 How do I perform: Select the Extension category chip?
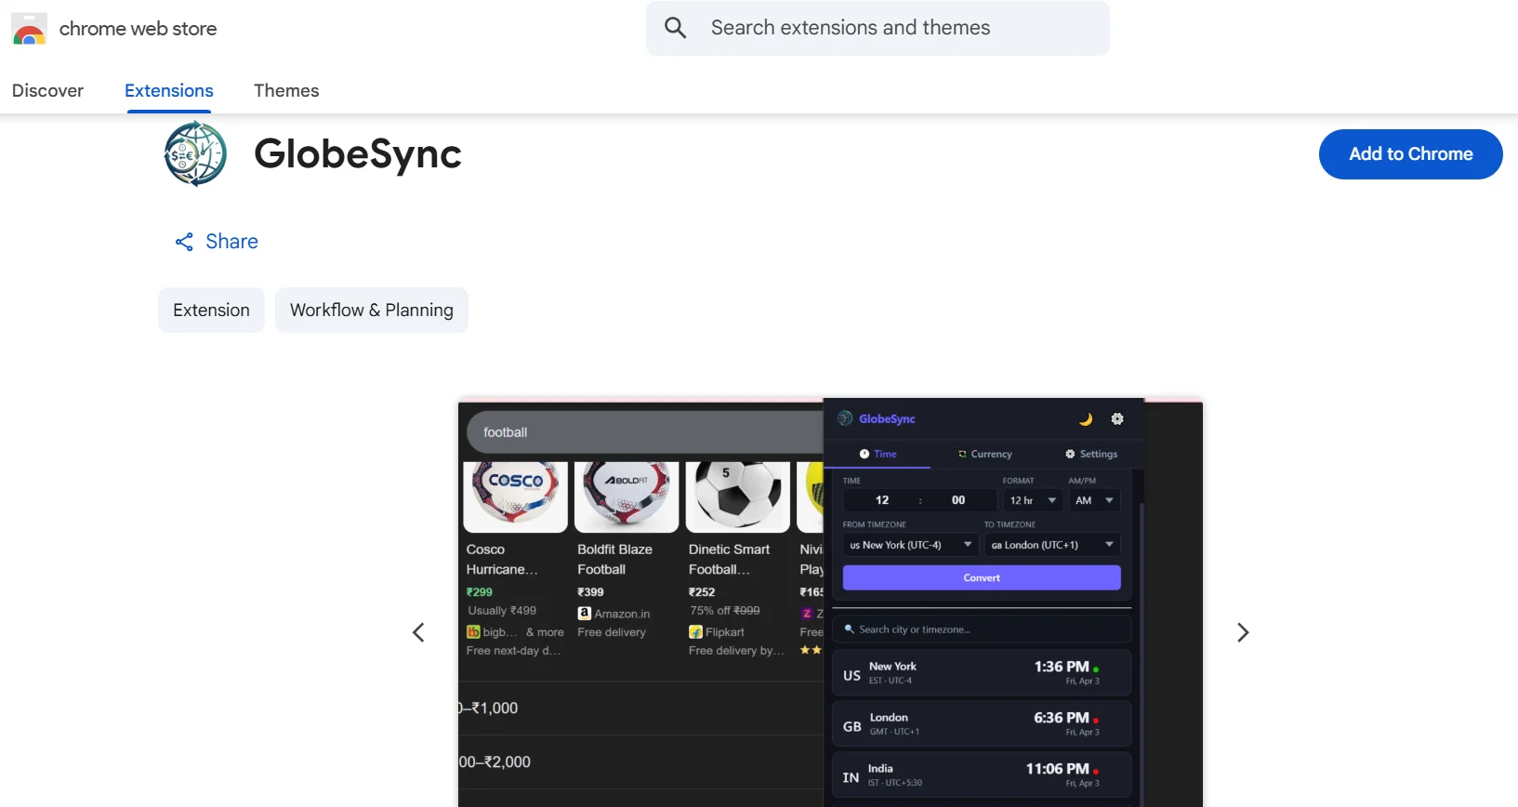pos(211,310)
